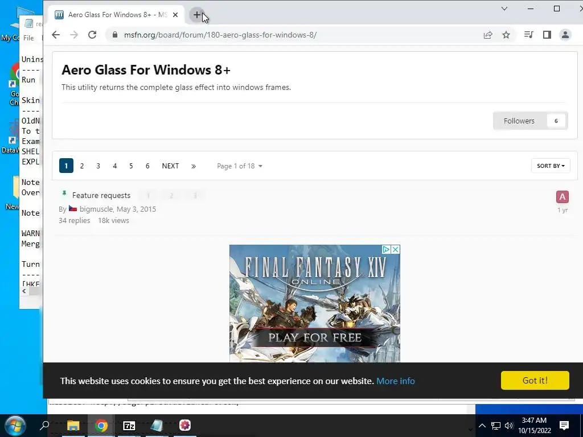583x437 pixels.
Task: Show hidden system tray icons
Action: [482, 426]
